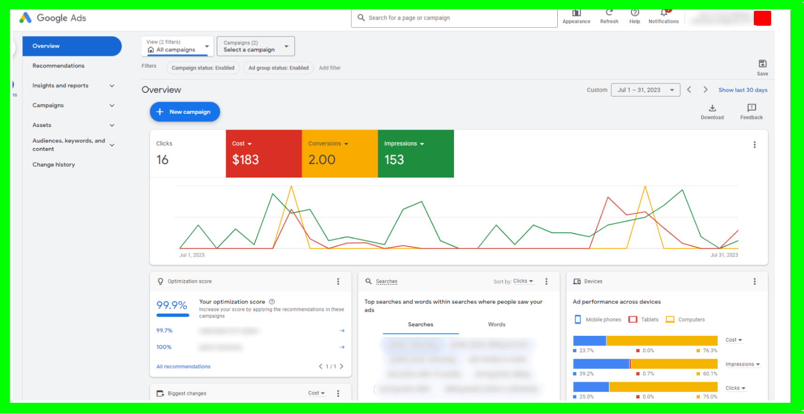Click the Cost device breakdown bar

pos(645,341)
